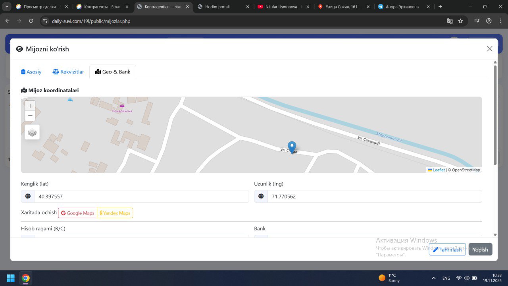Open a new browser tab
The image size is (508, 286).
point(440,7)
